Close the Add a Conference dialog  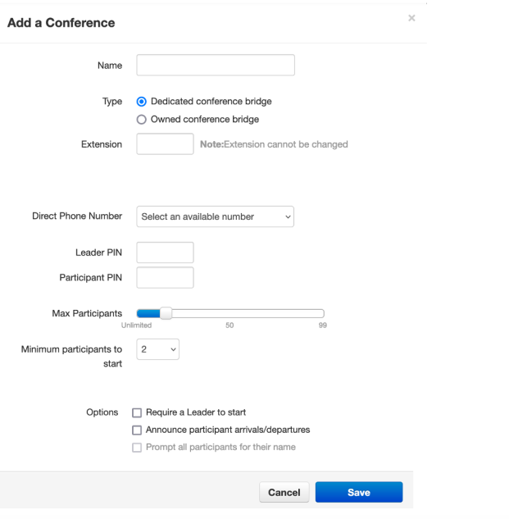[411, 18]
